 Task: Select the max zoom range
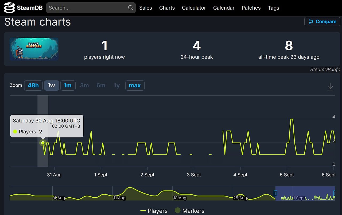135,86
